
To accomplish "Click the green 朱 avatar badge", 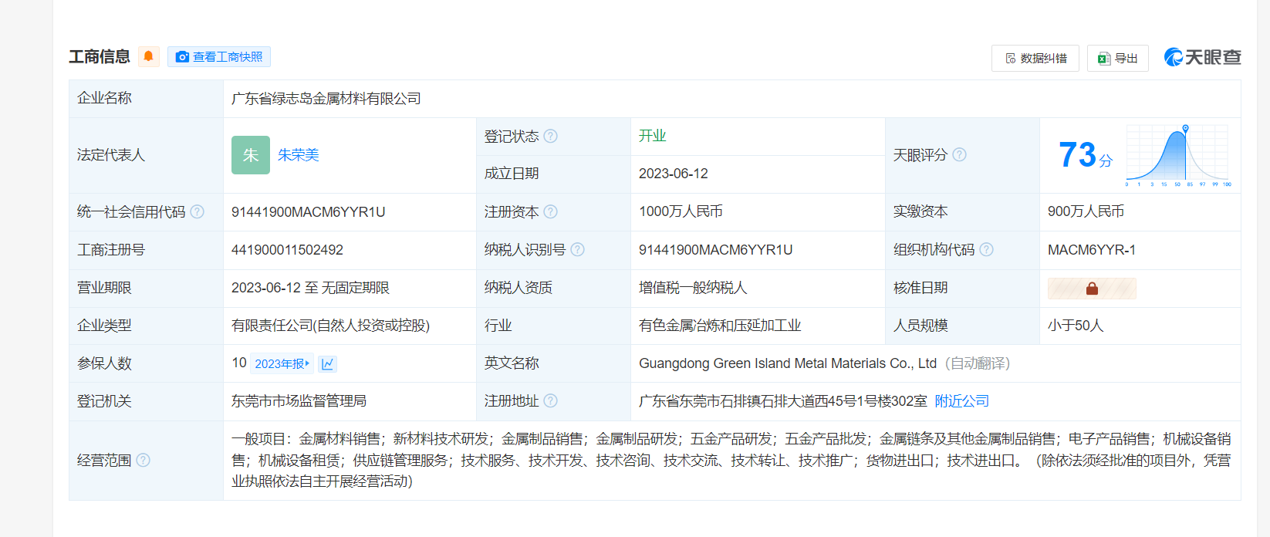I will [251, 155].
